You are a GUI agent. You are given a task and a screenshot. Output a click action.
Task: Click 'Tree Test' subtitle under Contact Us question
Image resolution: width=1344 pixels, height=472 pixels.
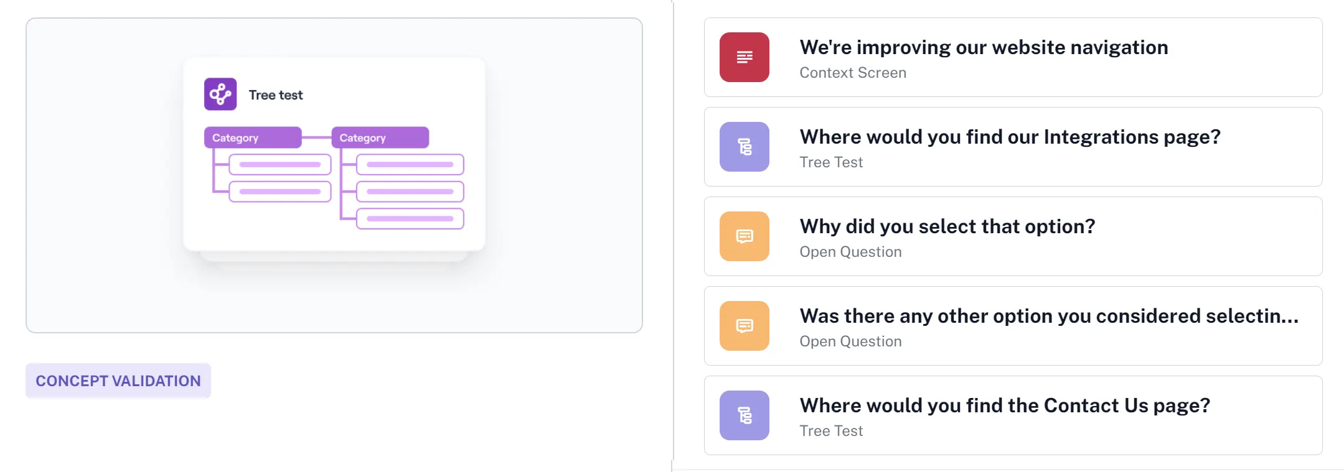coord(831,431)
